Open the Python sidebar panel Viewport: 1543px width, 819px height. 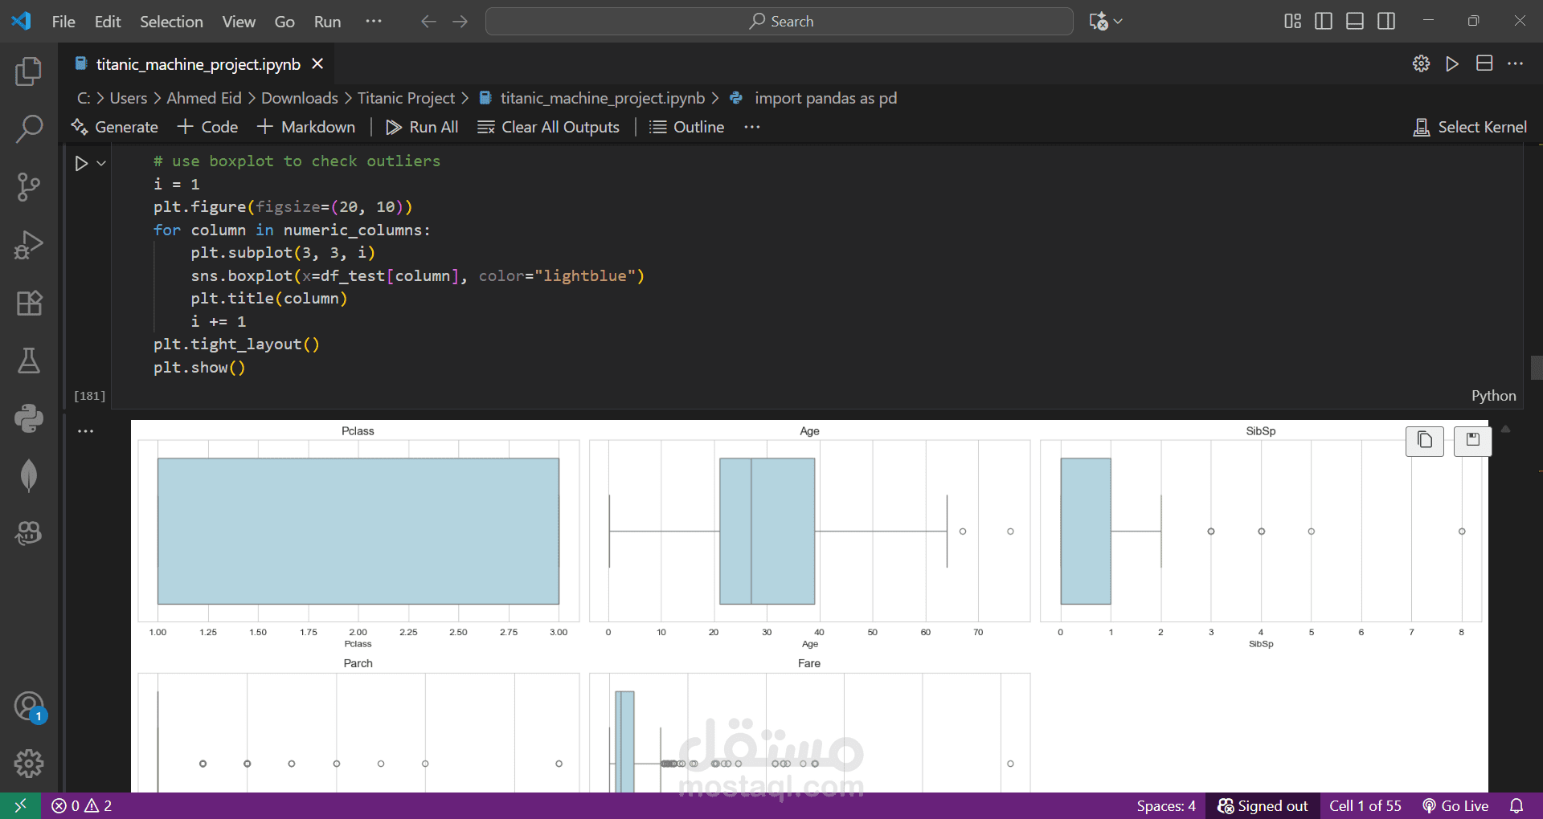[29, 418]
